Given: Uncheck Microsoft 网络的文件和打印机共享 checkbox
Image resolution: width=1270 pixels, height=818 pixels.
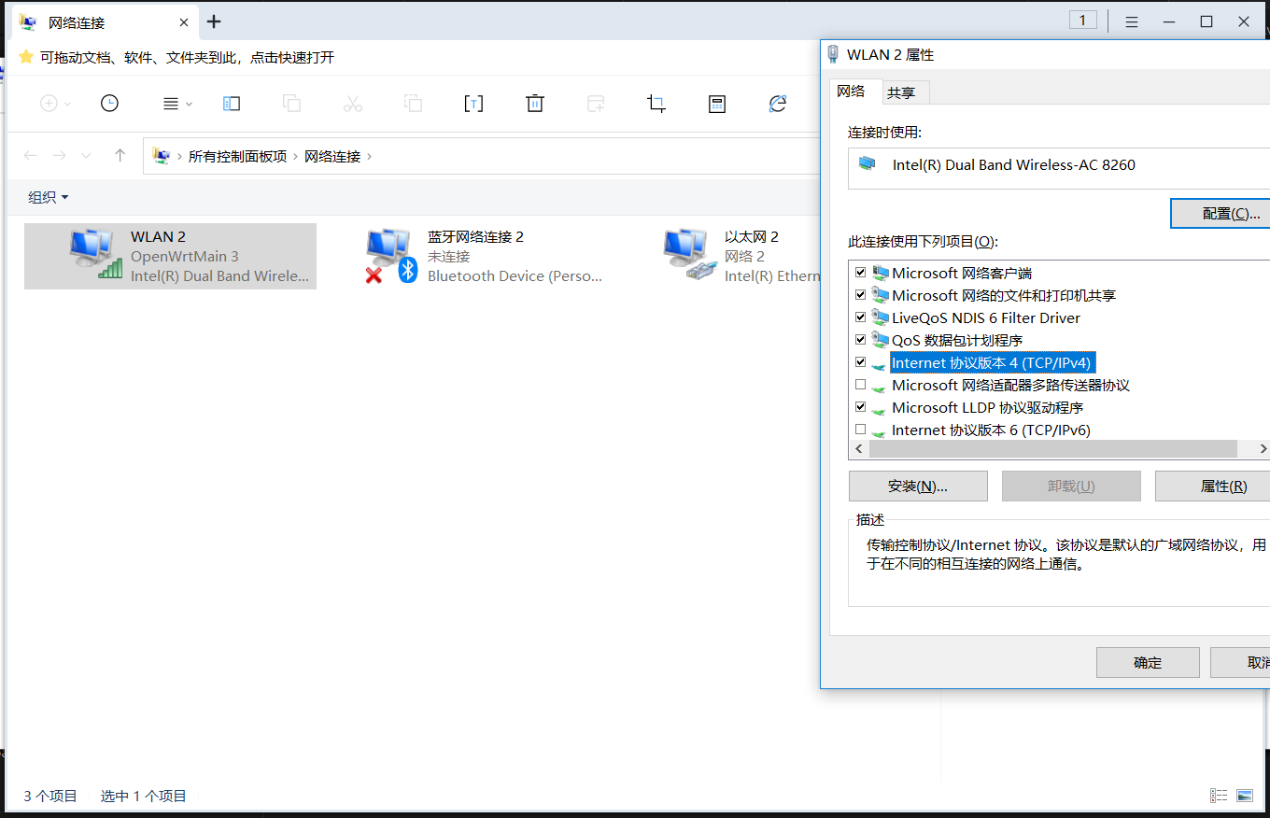Looking at the screenshot, I should [861, 295].
